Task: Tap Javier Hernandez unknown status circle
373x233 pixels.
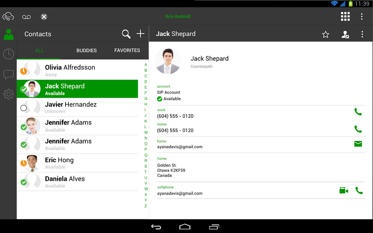Action: pos(24,108)
